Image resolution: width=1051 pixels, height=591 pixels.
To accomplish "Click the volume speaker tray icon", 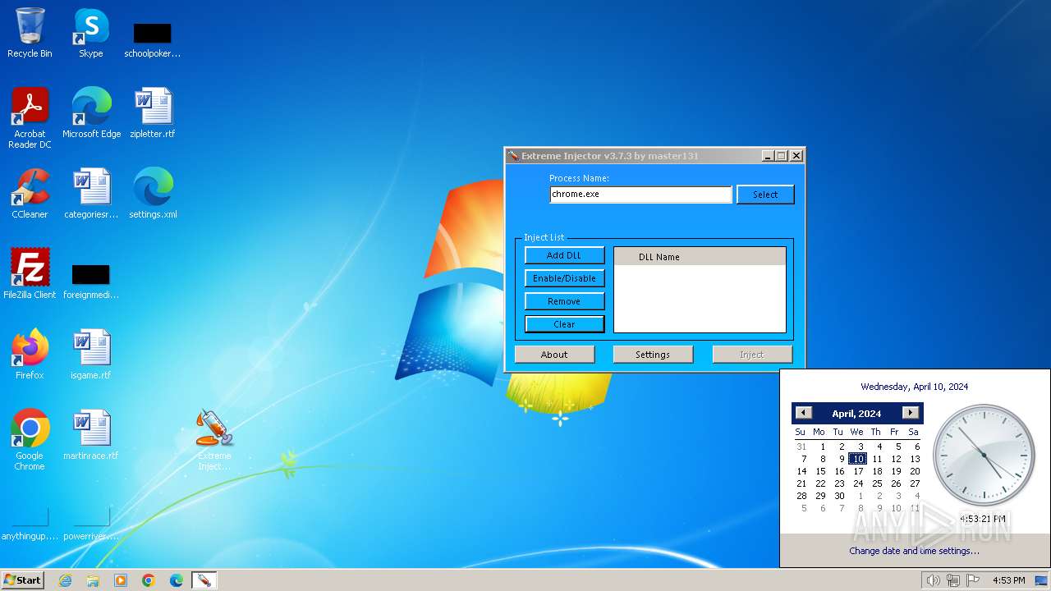I will pos(934,580).
